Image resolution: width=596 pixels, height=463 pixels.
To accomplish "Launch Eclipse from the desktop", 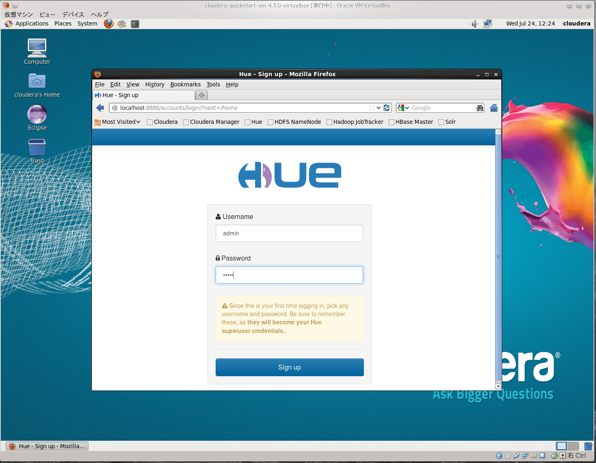I will click(37, 118).
